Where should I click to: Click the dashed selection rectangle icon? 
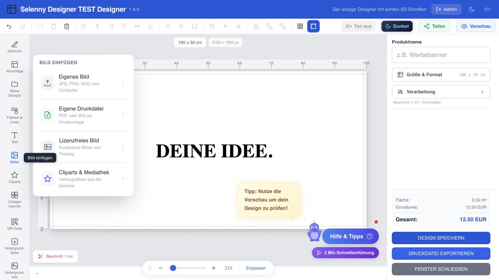[40, 26]
